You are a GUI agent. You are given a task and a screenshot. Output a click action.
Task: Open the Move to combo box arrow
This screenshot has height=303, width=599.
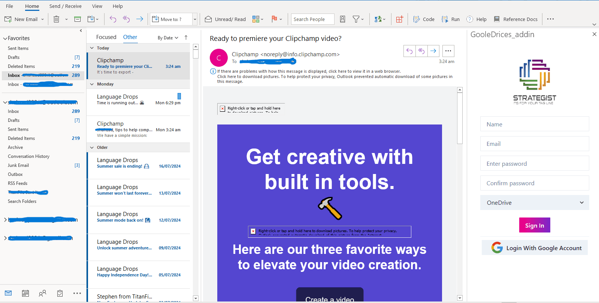coord(195,19)
